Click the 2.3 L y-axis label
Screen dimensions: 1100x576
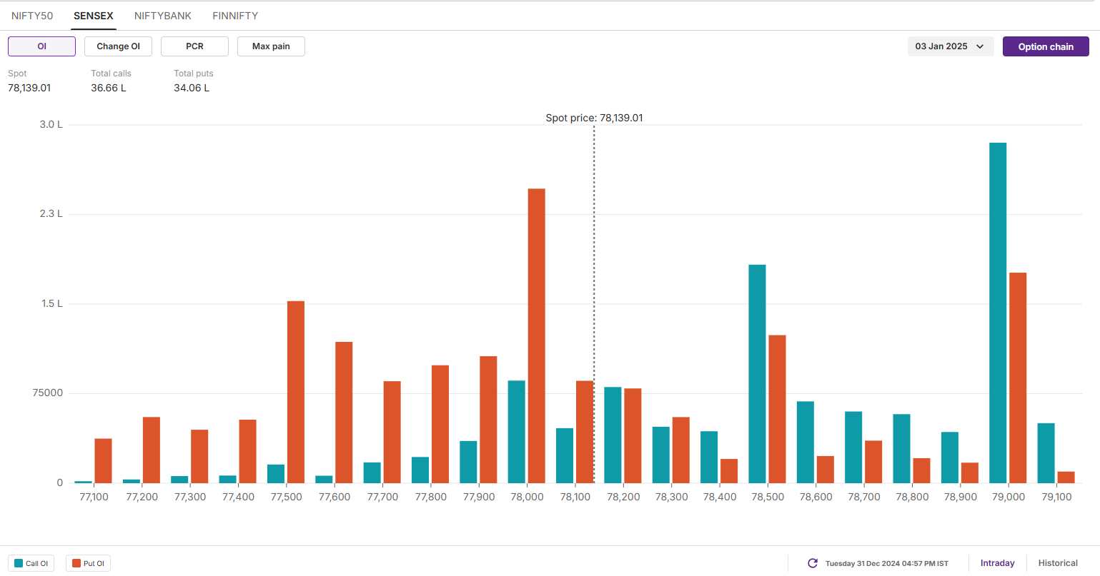coord(51,213)
